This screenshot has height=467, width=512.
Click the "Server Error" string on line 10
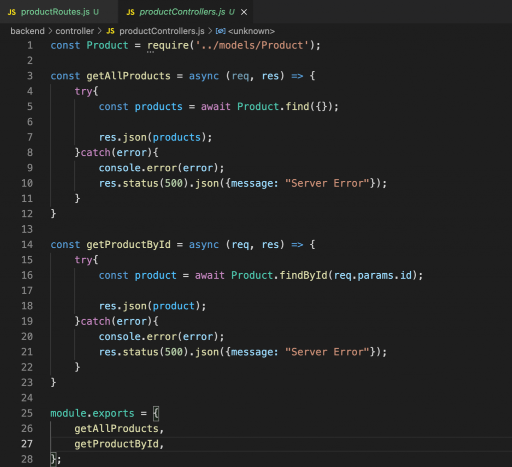coord(327,183)
